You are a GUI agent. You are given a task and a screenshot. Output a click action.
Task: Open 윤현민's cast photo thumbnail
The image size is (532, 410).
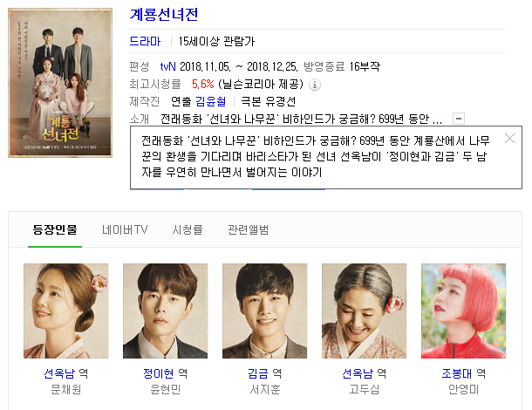(165, 311)
